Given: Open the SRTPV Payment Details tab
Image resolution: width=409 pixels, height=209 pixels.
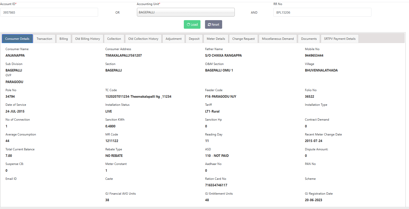Looking at the screenshot, I should (340, 39).
